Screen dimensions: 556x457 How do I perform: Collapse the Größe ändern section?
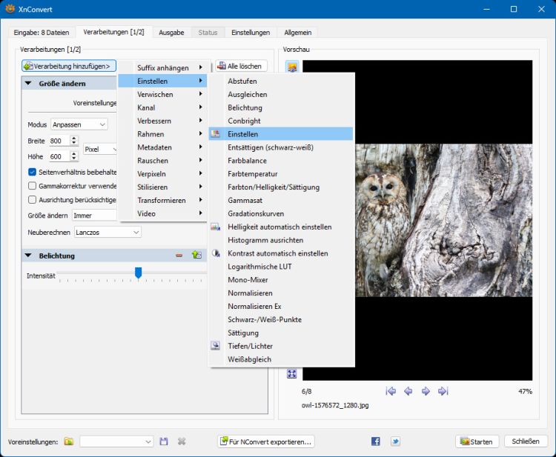click(x=28, y=84)
